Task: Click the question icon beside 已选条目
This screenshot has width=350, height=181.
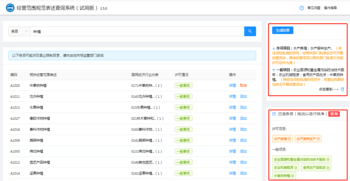Action: [274, 114]
